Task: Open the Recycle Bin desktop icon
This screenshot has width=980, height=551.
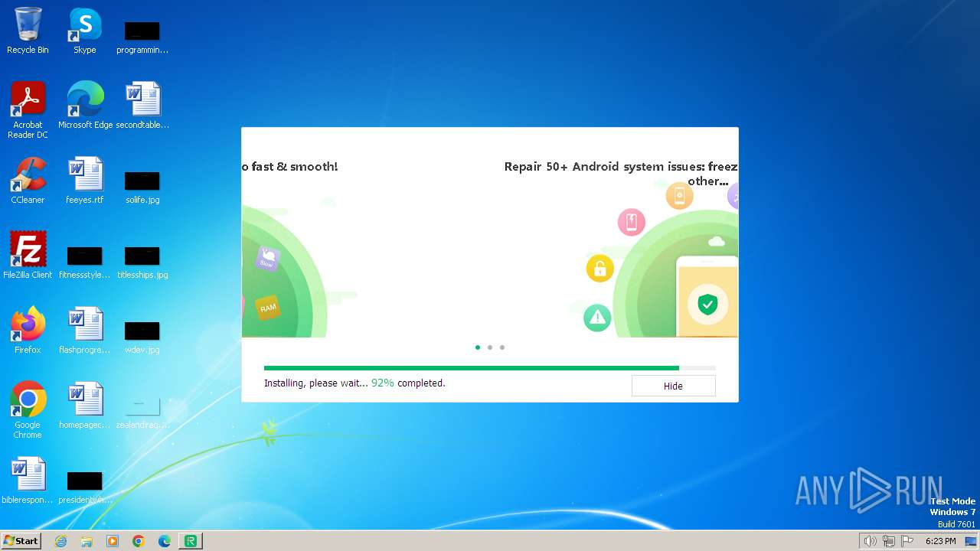Action: click(x=28, y=31)
